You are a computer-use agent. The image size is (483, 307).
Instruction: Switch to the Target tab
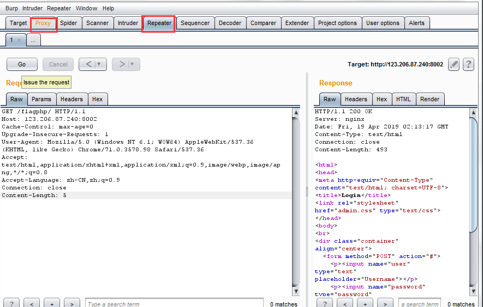coord(18,23)
